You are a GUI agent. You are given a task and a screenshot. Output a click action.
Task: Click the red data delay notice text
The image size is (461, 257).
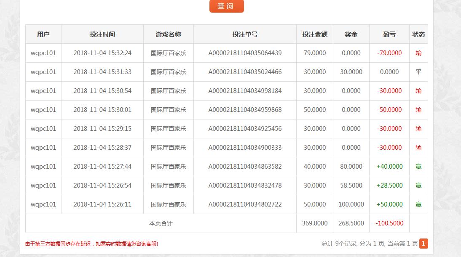(x=91, y=244)
